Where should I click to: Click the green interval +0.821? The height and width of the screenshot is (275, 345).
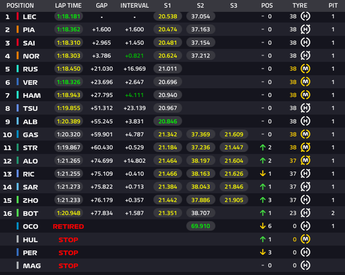point(134,56)
